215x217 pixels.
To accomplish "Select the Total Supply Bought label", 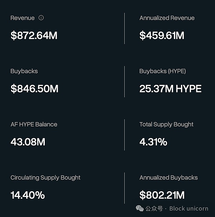I will pos(166,124).
